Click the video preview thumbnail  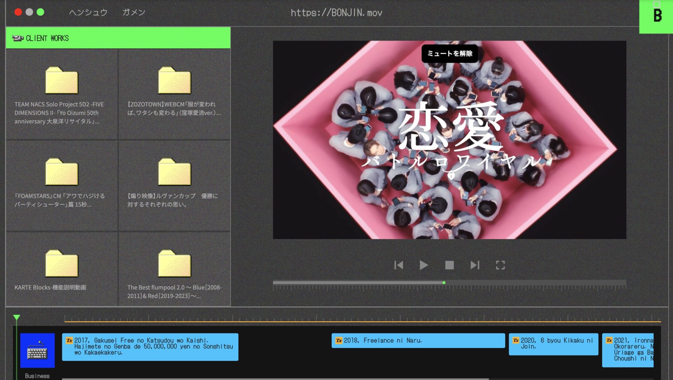pos(449,140)
